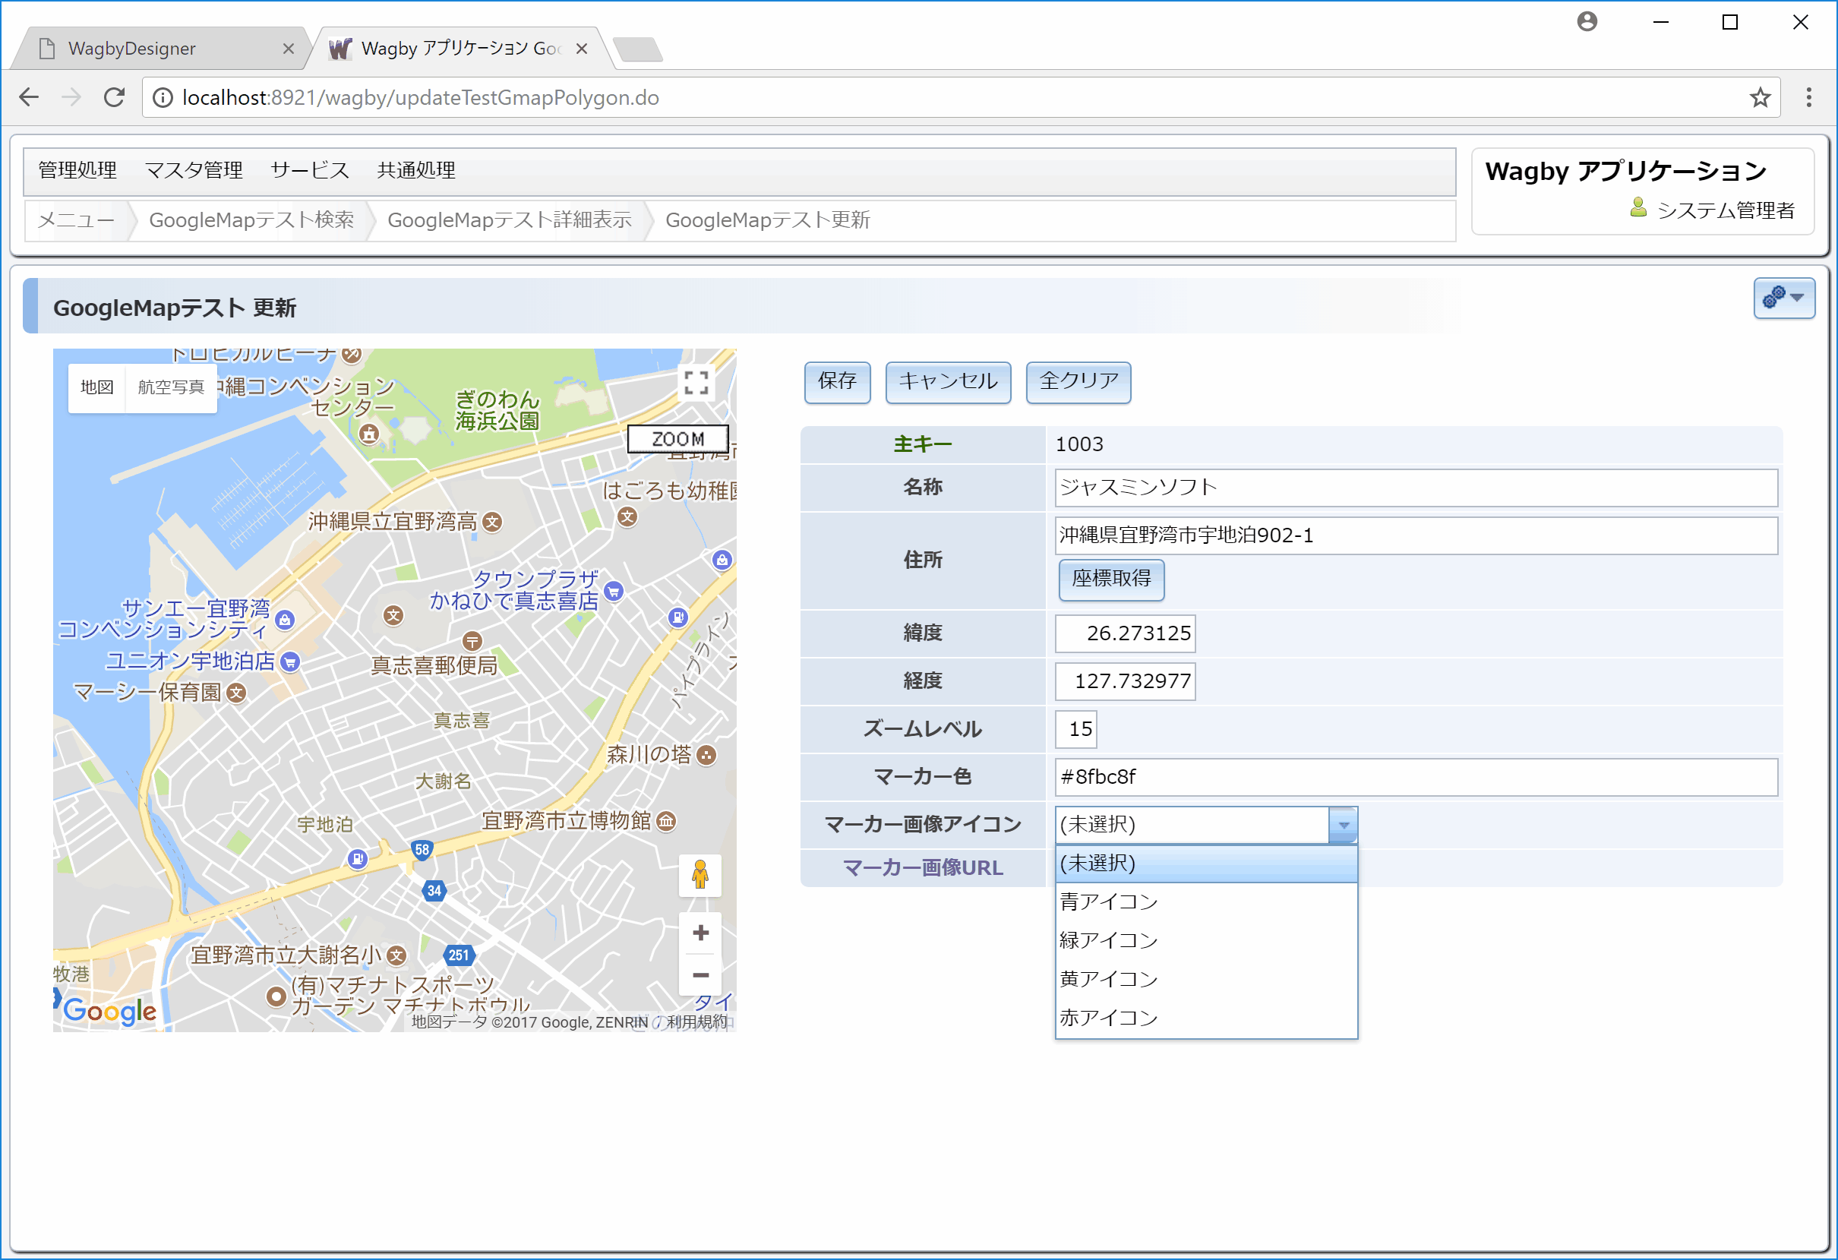Open 管理処理 menu
Viewport: 1838px width, 1260px height.
pyautogui.click(x=77, y=170)
